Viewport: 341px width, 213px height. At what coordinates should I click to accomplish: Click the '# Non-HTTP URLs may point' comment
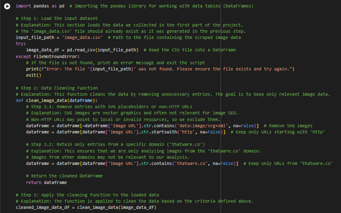123,119
